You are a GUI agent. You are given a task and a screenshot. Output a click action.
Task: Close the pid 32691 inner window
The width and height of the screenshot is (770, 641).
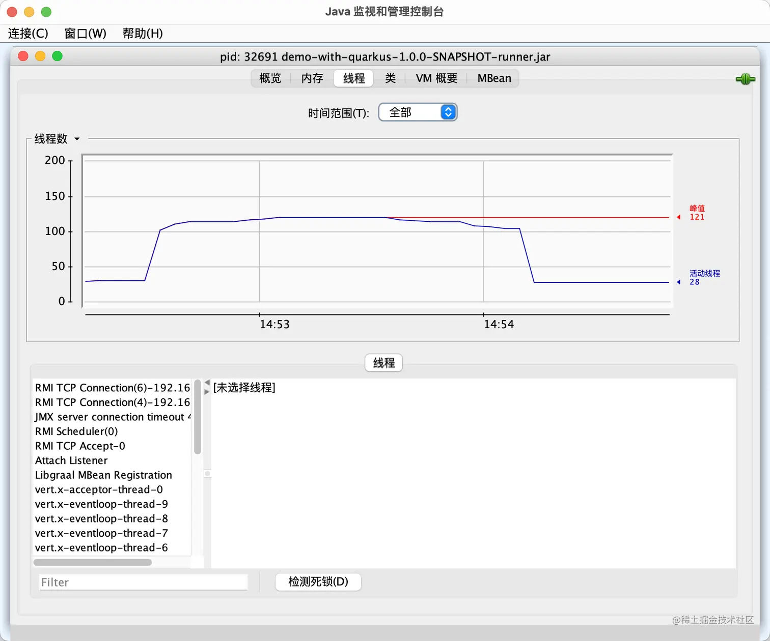23,56
